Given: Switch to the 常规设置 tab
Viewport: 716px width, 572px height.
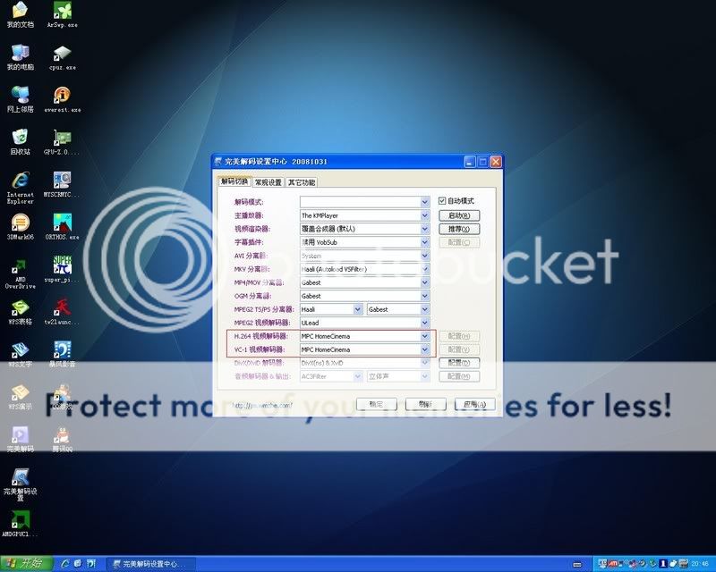Looking at the screenshot, I should [x=268, y=182].
